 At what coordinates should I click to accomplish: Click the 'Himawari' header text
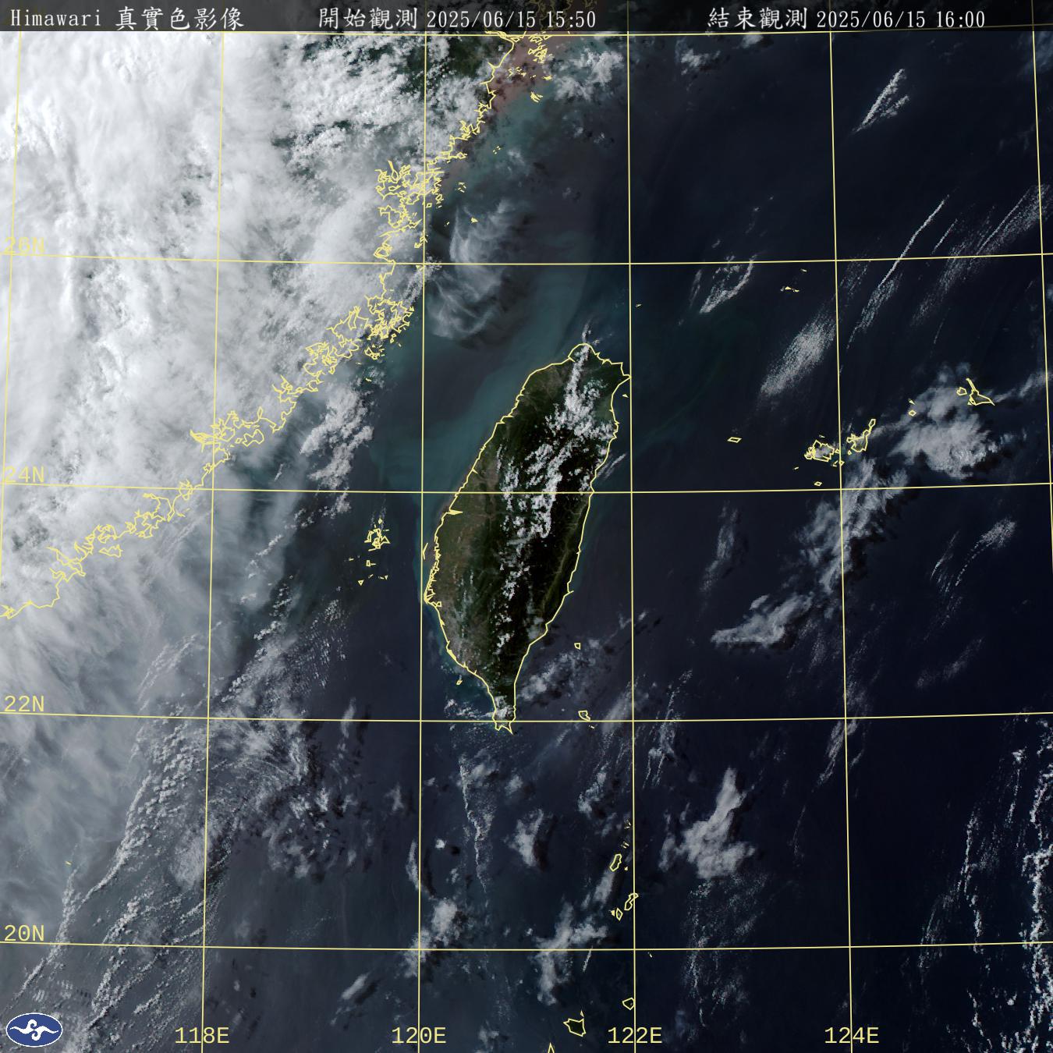coord(56,19)
